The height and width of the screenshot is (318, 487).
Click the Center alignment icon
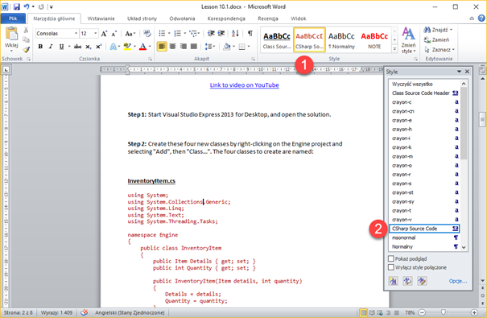click(x=173, y=46)
